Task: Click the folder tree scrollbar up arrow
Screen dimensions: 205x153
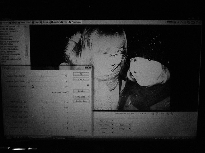Action: [x=26, y=26]
